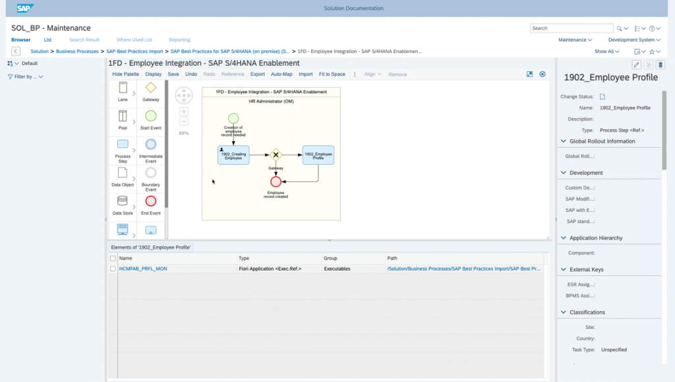Click the green start event in diagram
Image resolution: width=675 pixels, height=382 pixels.
pos(233,119)
